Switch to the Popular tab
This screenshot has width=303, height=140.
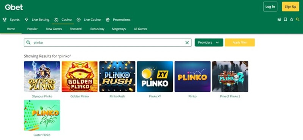point(32,29)
